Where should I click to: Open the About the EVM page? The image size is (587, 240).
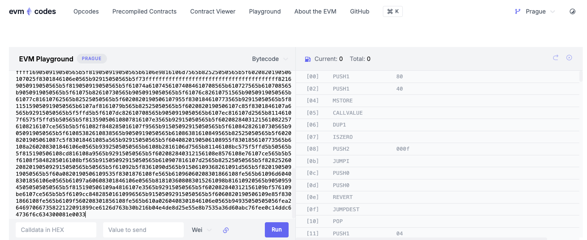315,11
